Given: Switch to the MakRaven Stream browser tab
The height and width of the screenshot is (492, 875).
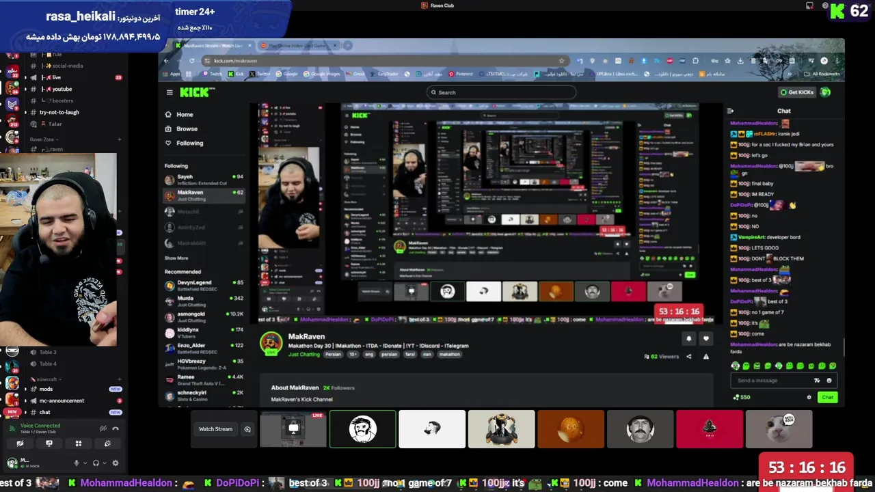Looking at the screenshot, I should [x=213, y=46].
